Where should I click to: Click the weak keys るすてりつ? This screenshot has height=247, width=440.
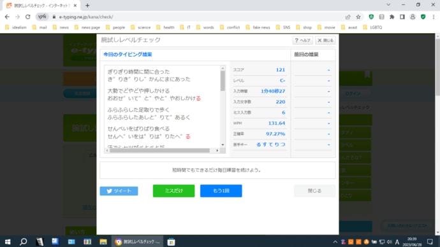coord(271,145)
